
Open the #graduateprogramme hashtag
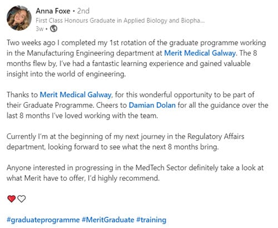point(43,220)
